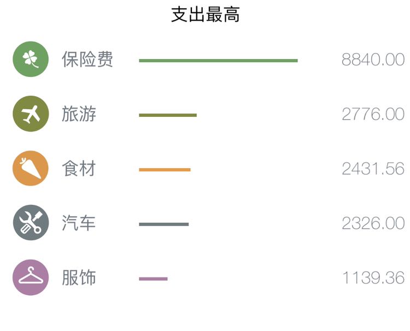The image size is (410, 331).
Task: Open the wrench and screwdriver car icon
Action: 31,223
